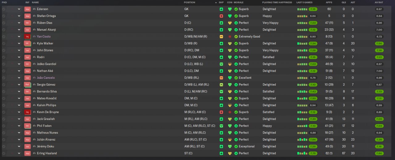Click the morale icon next to Jérémy Doku's Exceptional

click(236, 146)
